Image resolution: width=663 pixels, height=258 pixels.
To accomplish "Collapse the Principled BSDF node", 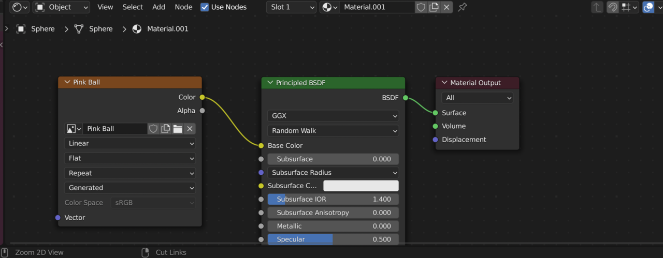I will 269,83.
